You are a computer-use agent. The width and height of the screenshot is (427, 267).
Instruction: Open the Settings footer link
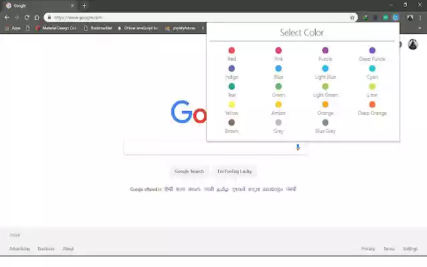pyautogui.click(x=410, y=249)
